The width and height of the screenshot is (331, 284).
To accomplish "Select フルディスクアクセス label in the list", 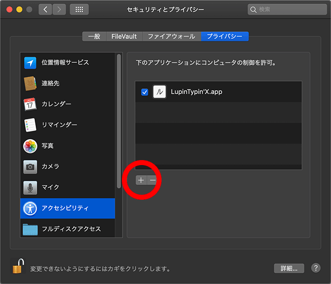I will coord(71,229).
